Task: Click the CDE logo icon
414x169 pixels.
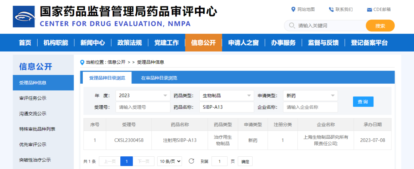Action: coord(24,17)
